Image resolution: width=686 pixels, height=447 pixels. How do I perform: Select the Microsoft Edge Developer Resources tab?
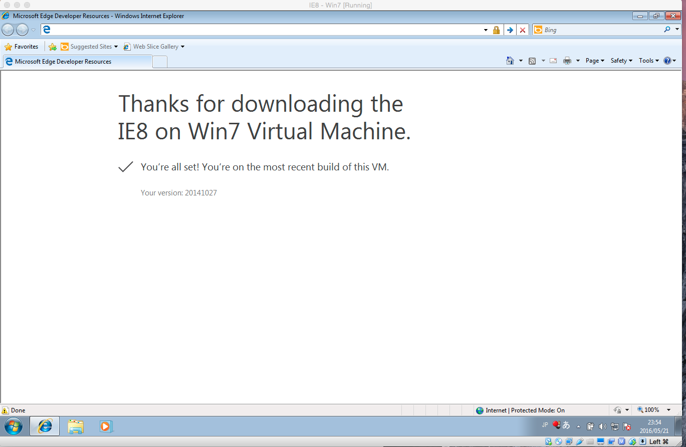(x=77, y=62)
